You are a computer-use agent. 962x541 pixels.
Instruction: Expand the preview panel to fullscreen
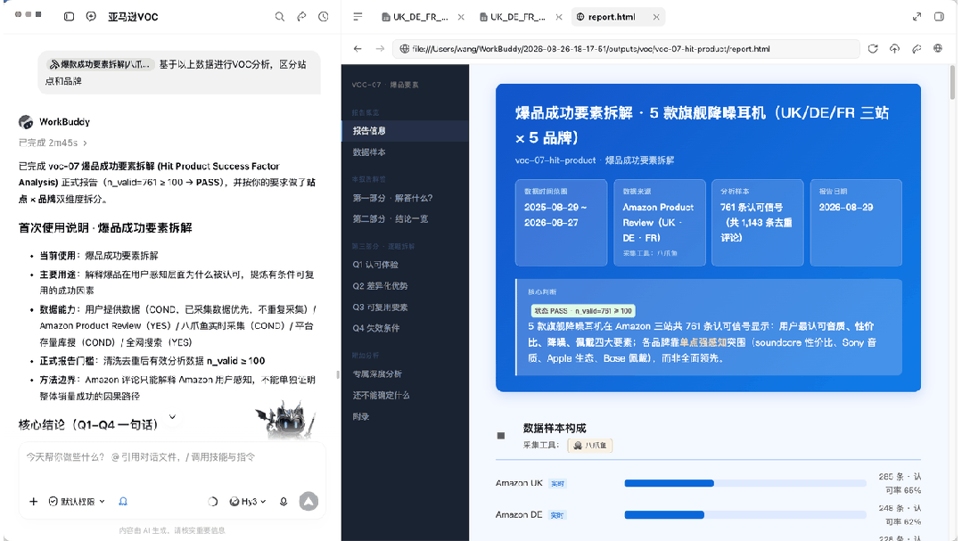(917, 17)
